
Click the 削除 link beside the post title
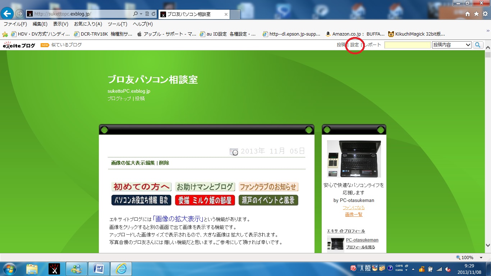point(164,163)
